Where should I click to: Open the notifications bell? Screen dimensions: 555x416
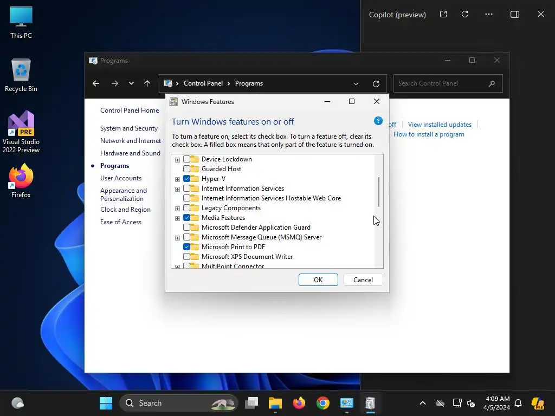518,403
